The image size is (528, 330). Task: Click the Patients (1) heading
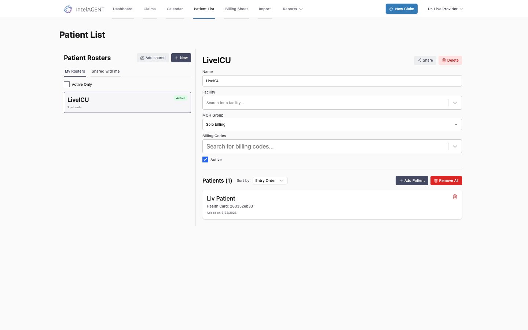(x=217, y=180)
